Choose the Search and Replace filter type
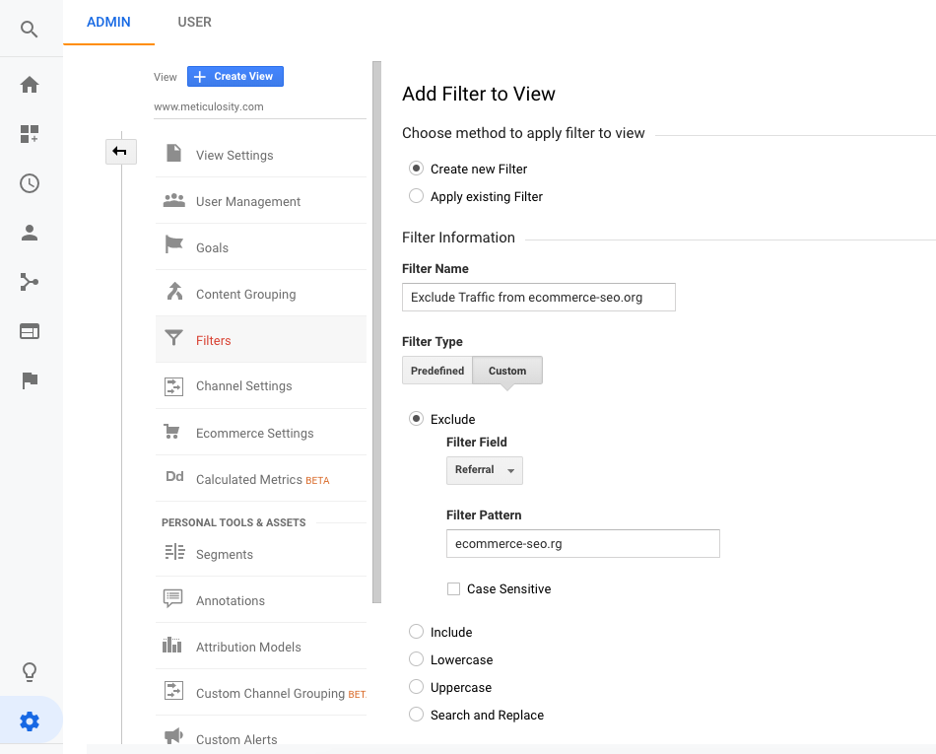936x754 pixels. (416, 715)
